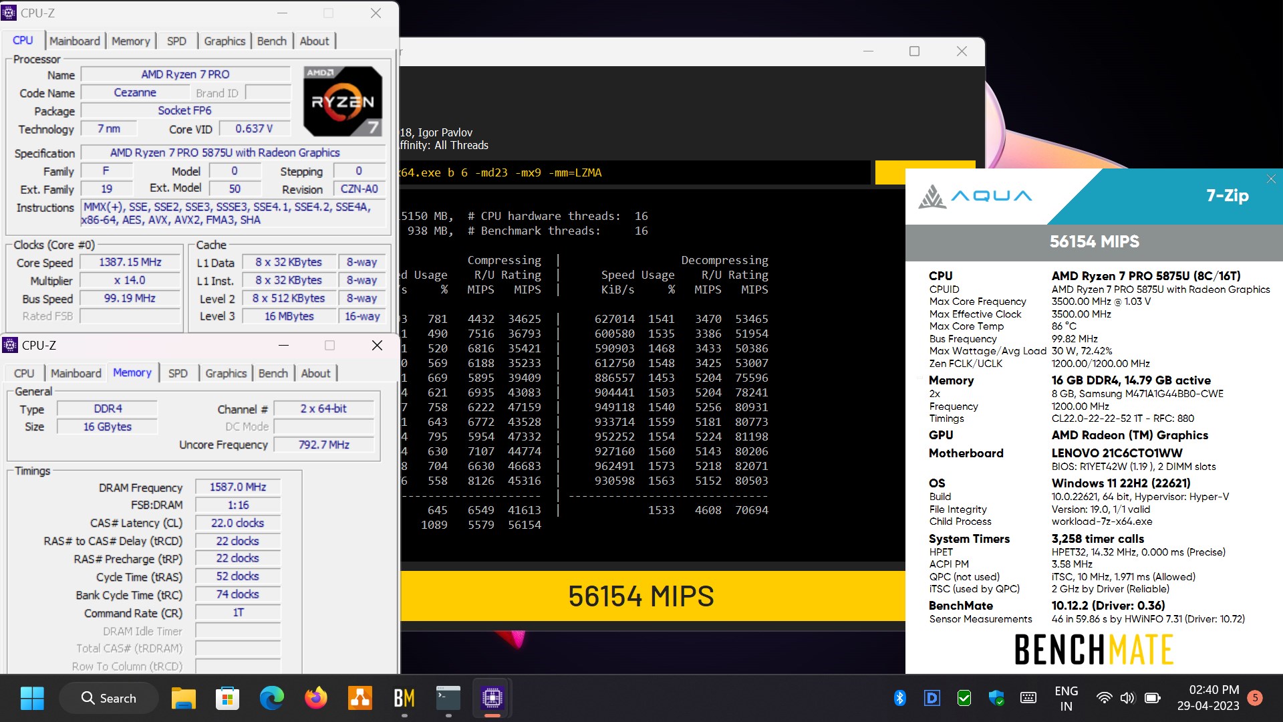The width and height of the screenshot is (1283, 722).
Task: Click the Core Speed value 1387.15 MHz
Action: (x=130, y=262)
